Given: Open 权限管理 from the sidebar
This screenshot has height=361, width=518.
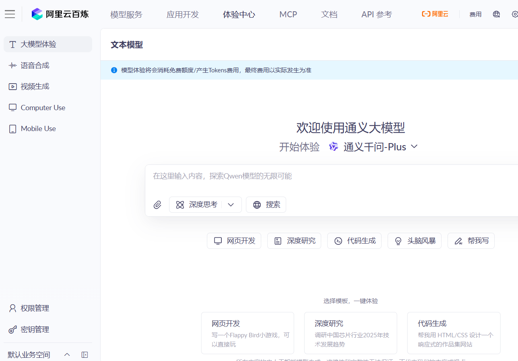Looking at the screenshot, I should point(35,308).
